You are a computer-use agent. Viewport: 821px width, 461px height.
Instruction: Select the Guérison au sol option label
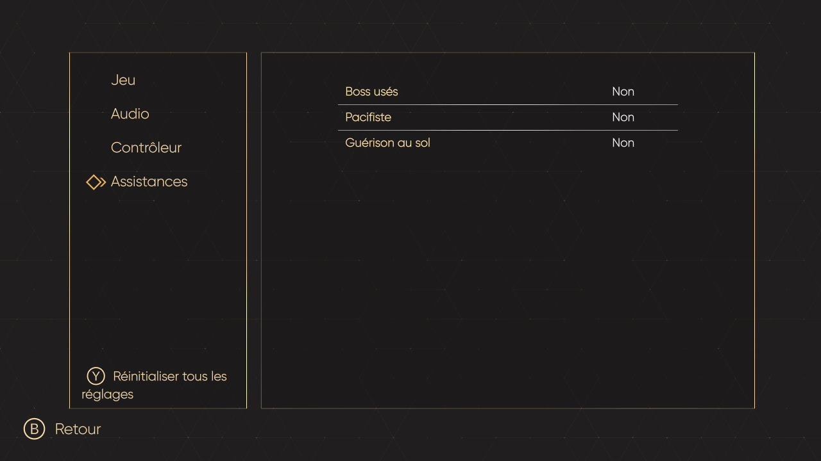387,143
